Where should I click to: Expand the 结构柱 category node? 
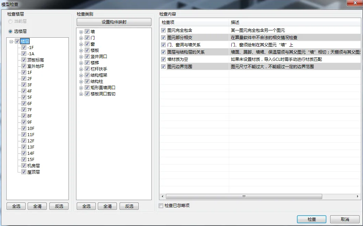[81, 82]
